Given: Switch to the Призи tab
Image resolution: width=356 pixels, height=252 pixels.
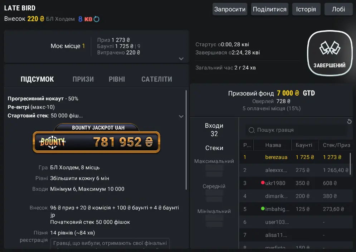Looking at the screenshot, I should [x=83, y=79].
